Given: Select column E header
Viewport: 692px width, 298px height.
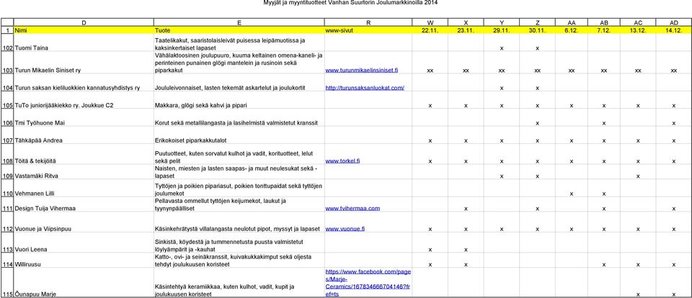Looking at the screenshot, I should pos(239,22).
